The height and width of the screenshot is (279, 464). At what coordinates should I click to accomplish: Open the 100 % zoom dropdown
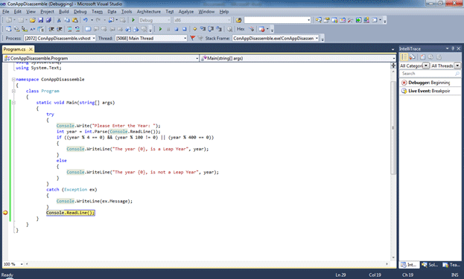point(22,264)
